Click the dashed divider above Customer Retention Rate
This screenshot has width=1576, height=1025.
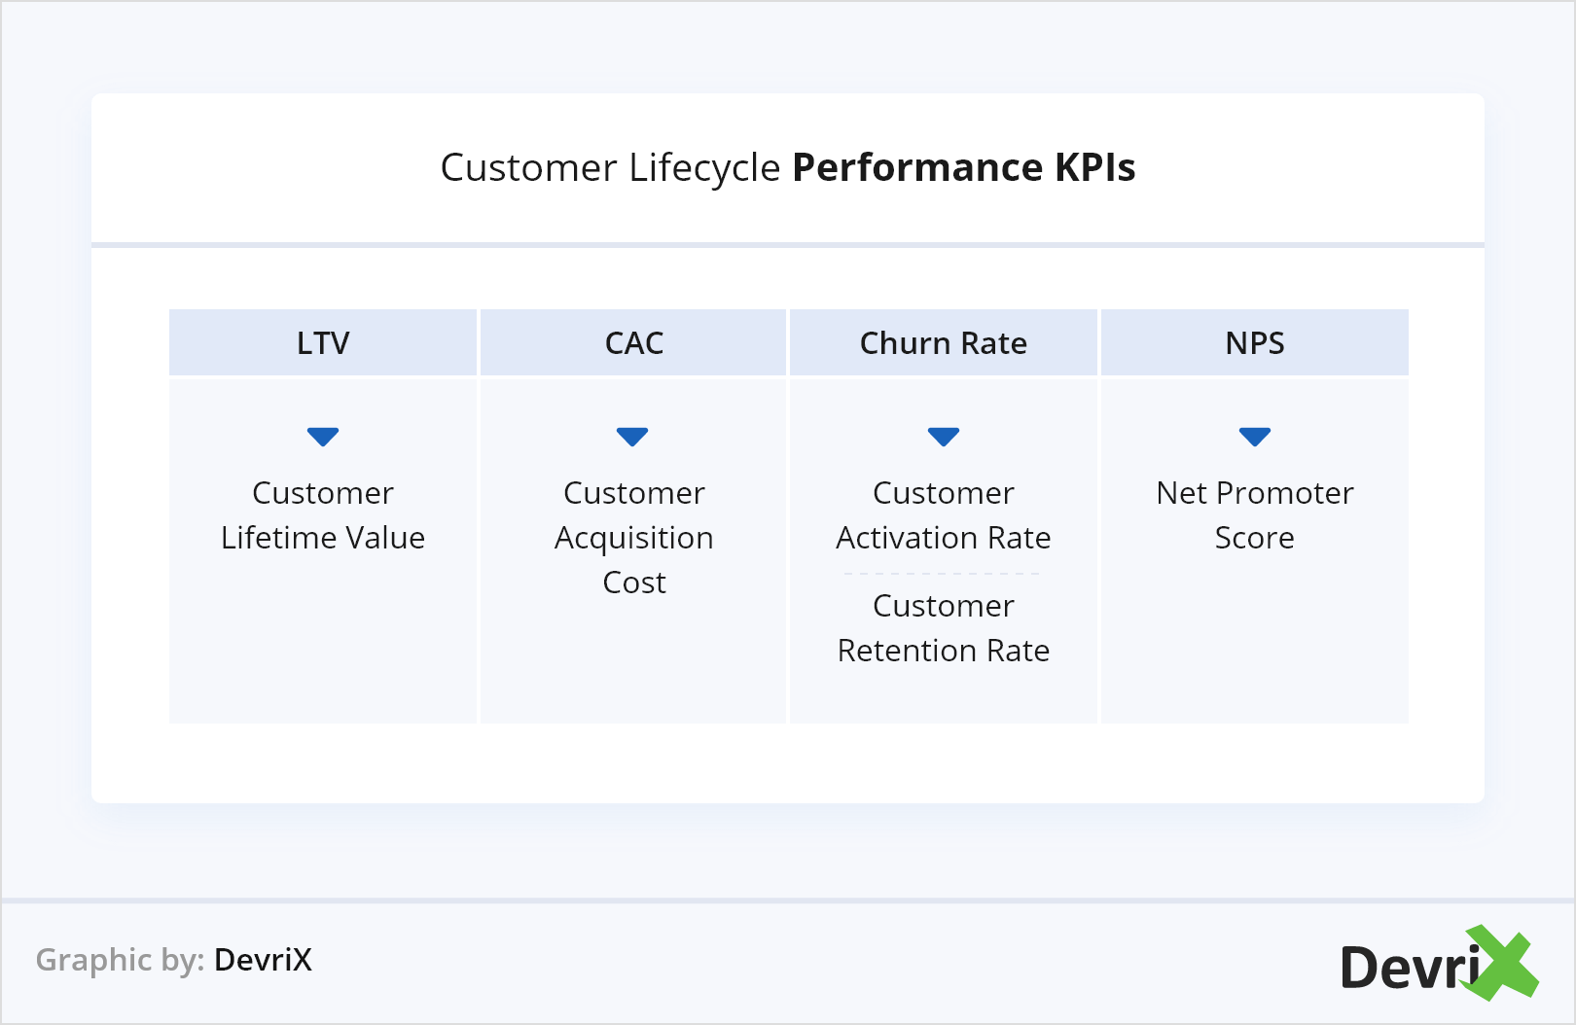942,574
